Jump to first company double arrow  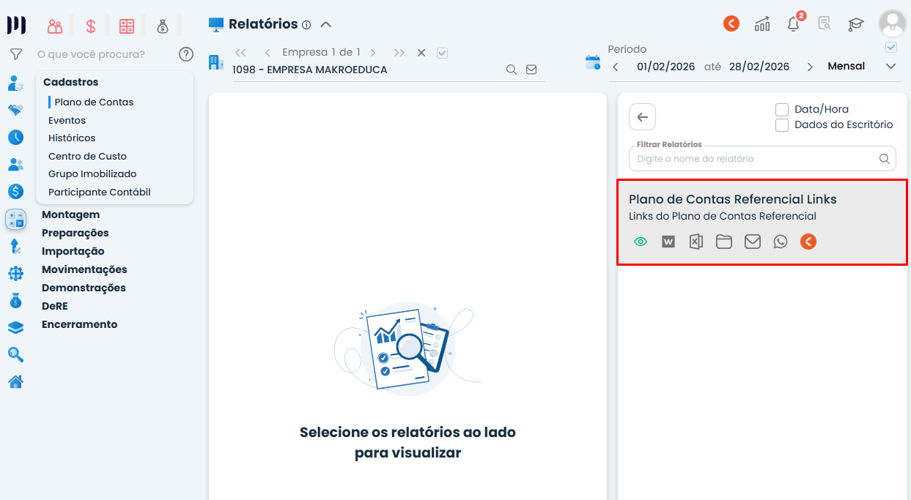coord(240,53)
